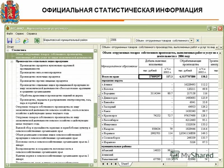Save the report using the disk icon
Viewport: 224px width, 168px height.
point(10,41)
